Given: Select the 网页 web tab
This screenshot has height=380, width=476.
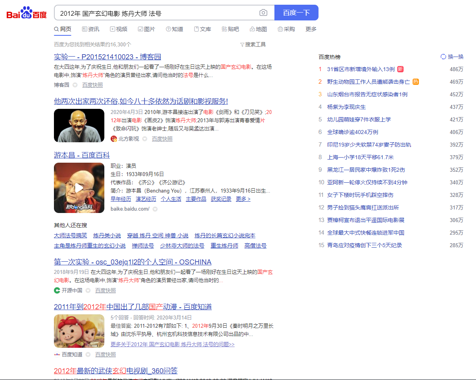Looking at the screenshot, I should pyautogui.click(x=63, y=29).
